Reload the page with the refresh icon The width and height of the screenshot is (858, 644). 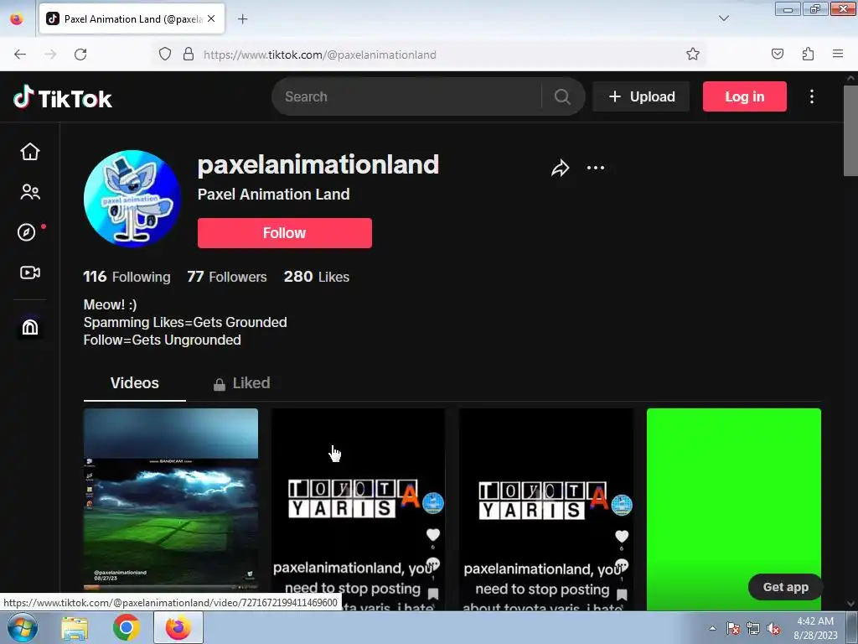click(x=80, y=55)
